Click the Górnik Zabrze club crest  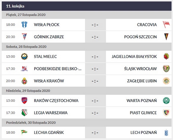click(x=24, y=37)
